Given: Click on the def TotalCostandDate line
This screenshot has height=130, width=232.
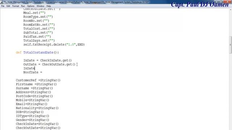Looking at the screenshot, I should point(37,52).
